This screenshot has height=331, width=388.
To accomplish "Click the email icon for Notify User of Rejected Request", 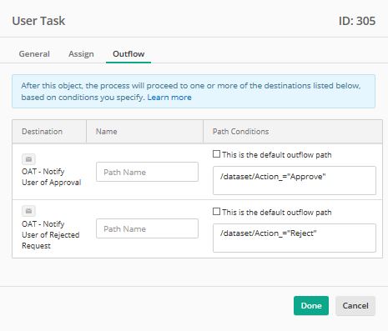I will pyautogui.click(x=28, y=211).
